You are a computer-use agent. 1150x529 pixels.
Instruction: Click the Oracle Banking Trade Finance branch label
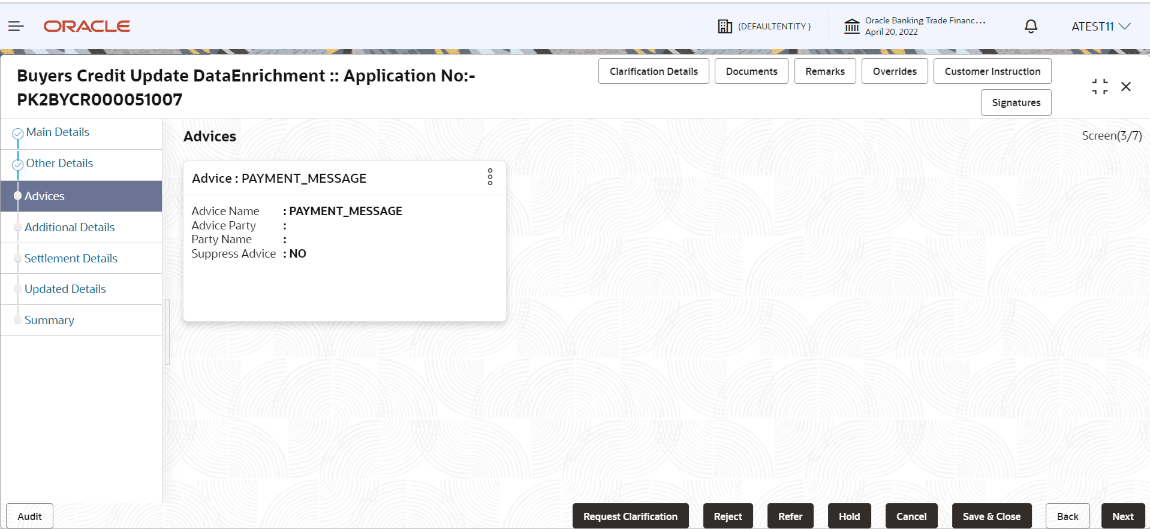(925, 20)
